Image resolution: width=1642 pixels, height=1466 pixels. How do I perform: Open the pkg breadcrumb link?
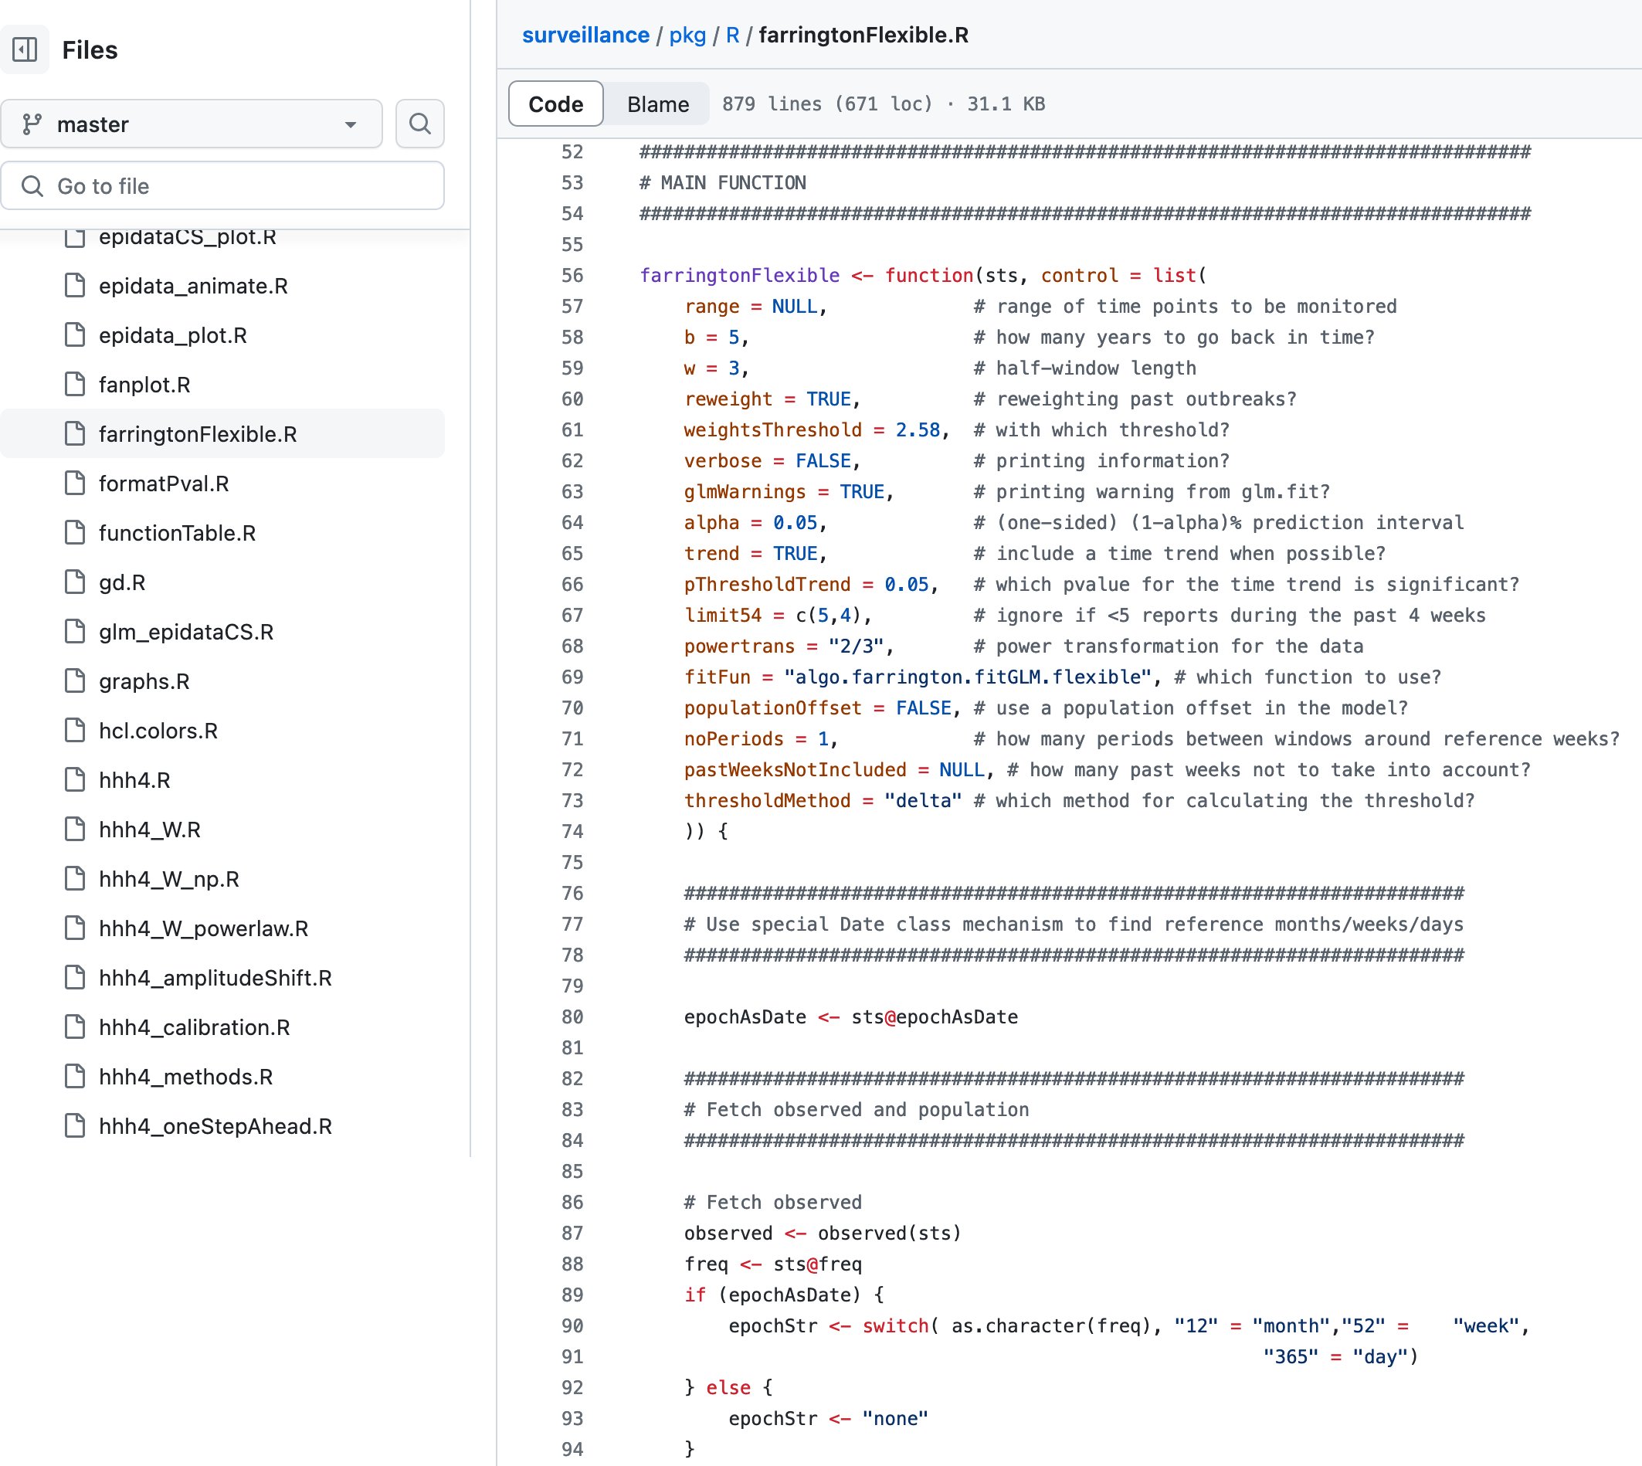687,35
